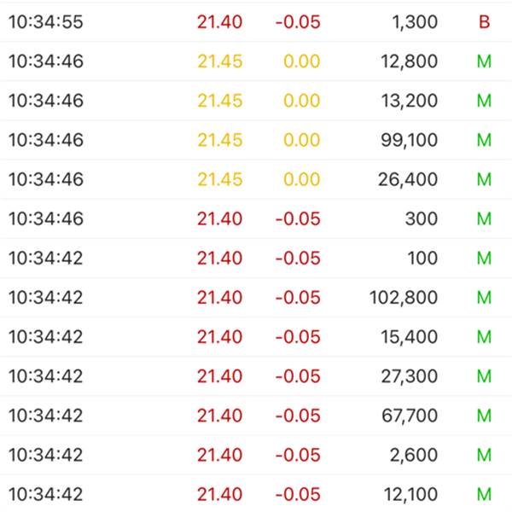Select the volume 99,100 entry
This screenshot has height=512, width=512.
[x=409, y=140]
